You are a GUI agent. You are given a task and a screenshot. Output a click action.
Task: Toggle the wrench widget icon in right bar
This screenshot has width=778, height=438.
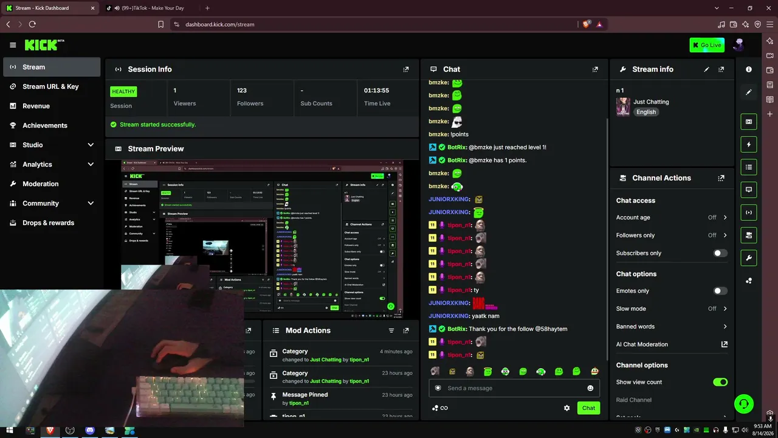(749, 258)
